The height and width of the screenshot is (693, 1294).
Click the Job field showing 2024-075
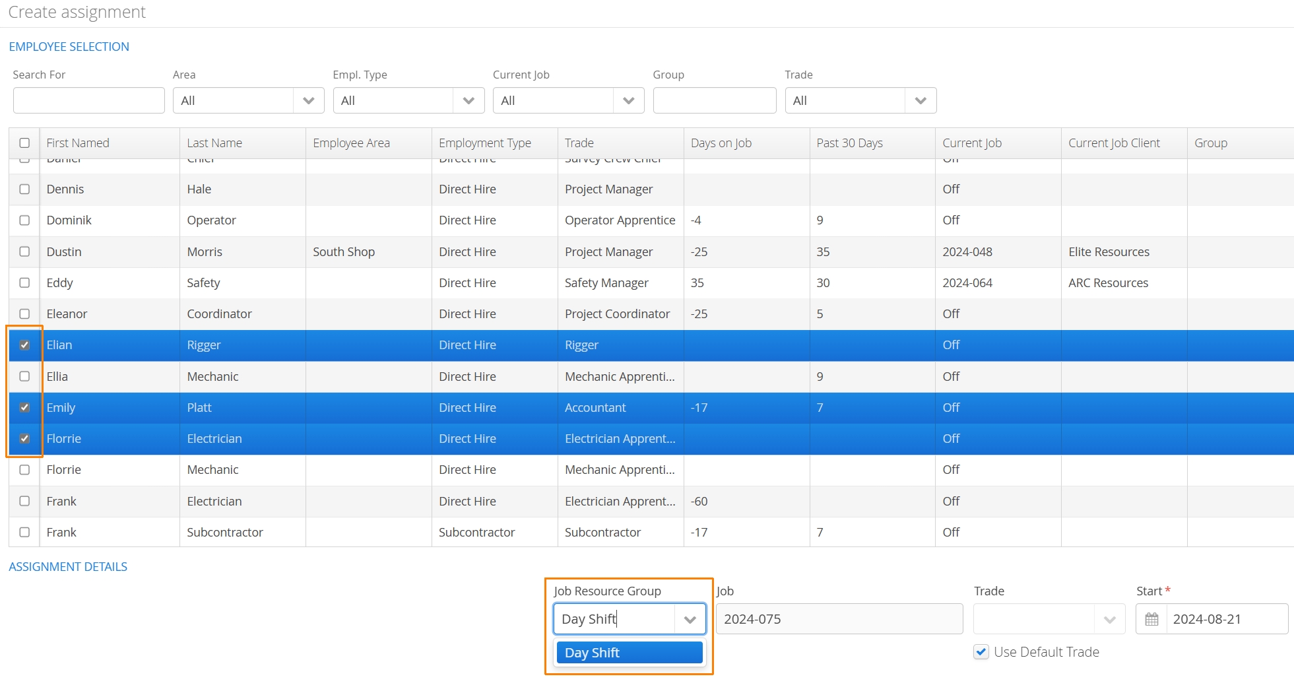pyautogui.click(x=839, y=619)
